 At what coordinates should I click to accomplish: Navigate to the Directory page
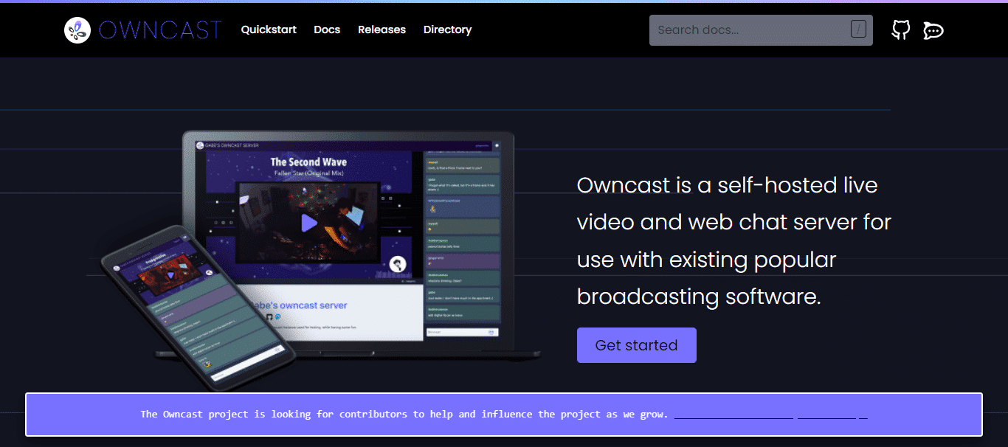(x=447, y=30)
